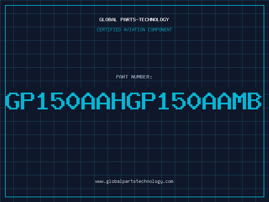Select part number GP150AAHGP150AAMB
Screen dimensions: 269x202
coord(133,101)
